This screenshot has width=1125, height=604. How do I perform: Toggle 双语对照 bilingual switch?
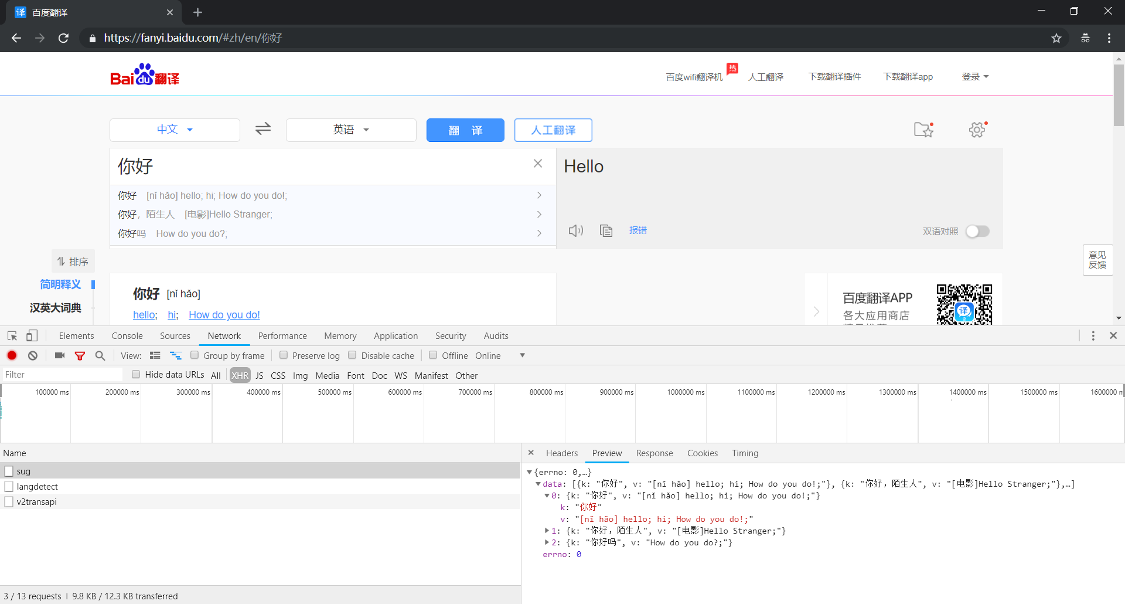pos(977,231)
